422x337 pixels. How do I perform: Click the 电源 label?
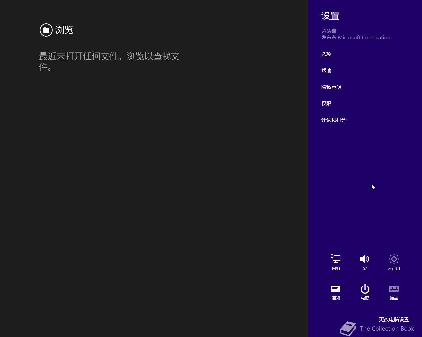click(x=365, y=298)
